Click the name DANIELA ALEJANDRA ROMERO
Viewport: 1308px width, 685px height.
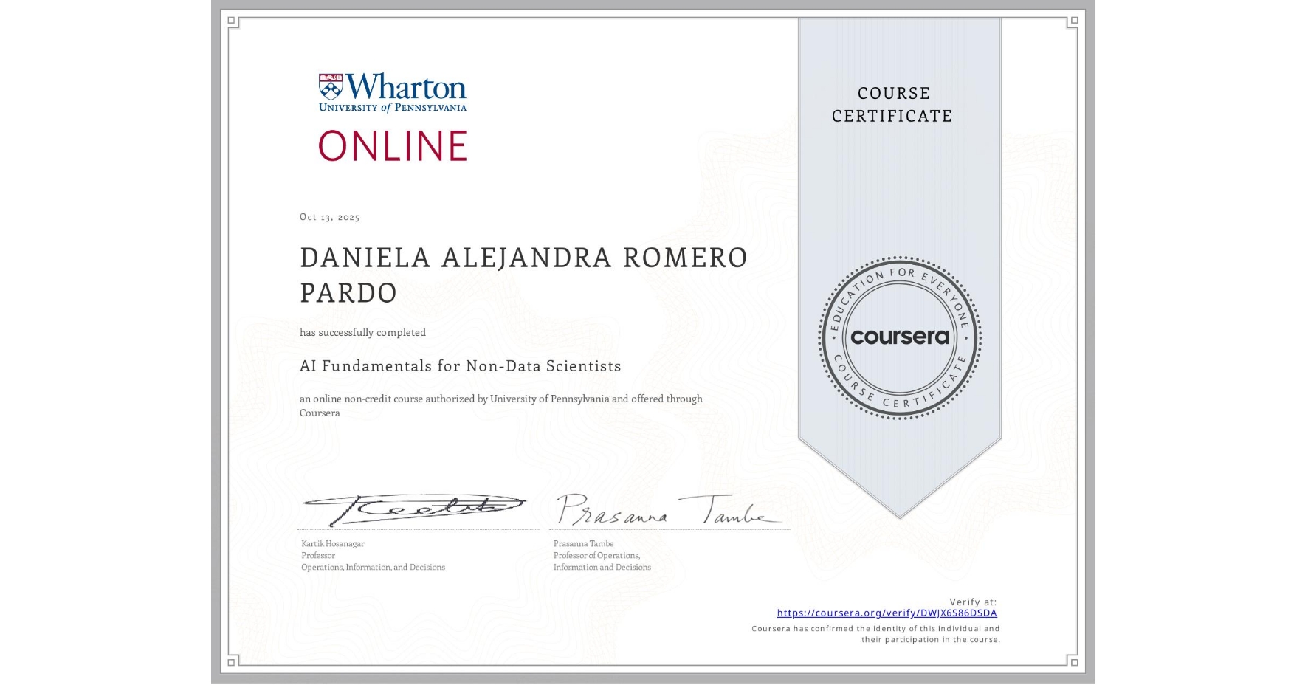click(523, 258)
